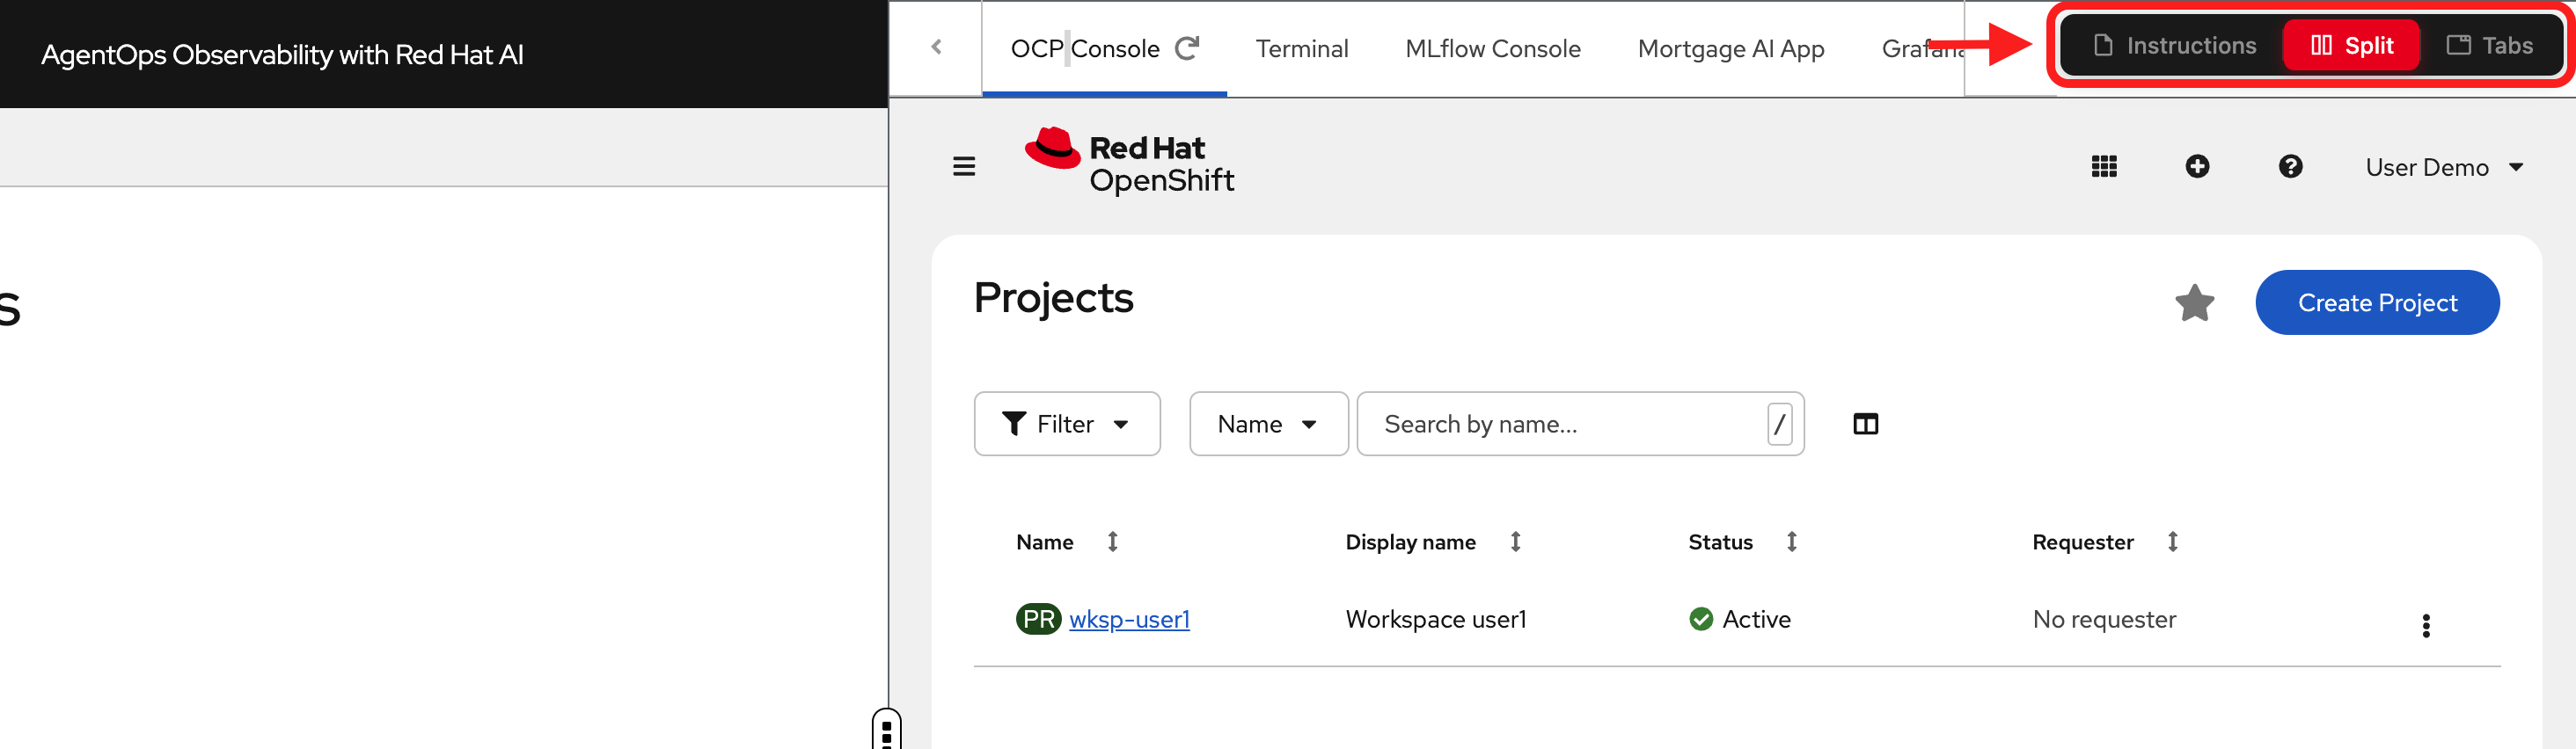Reload the OCP Console tab with refresh icon
This screenshot has height=749, width=2576.
coord(1187,48)
